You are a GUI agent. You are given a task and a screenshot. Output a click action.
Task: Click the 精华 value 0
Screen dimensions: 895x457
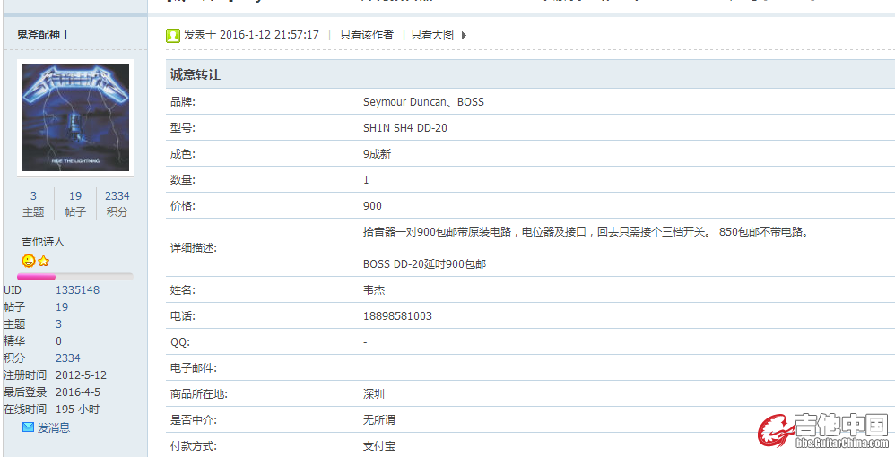coord(59,341)
